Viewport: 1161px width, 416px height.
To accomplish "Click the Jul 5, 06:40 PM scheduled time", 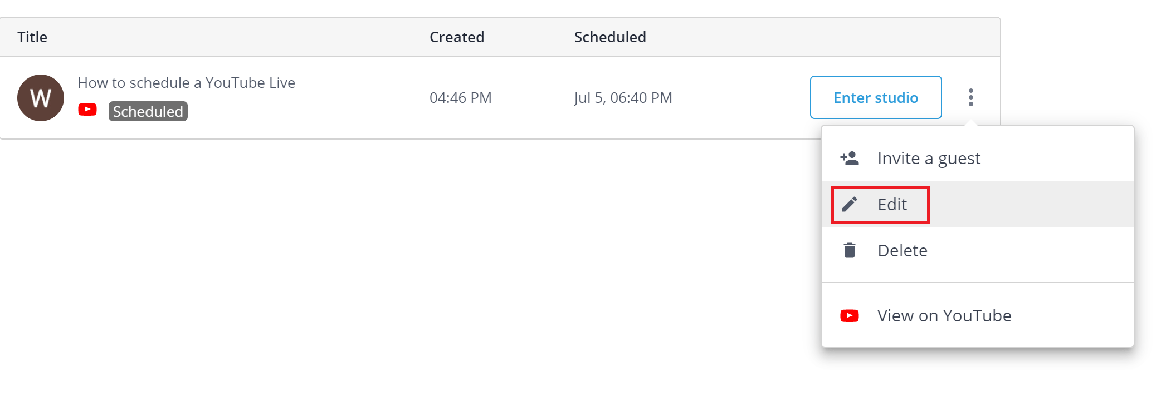I will click(623, 98).
